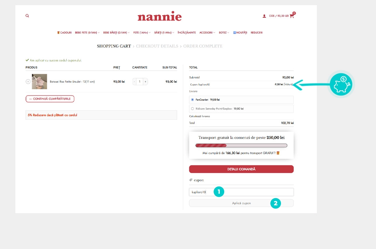Viewport: 376px width, 249px height.
Task: Expand the Bebe Fete (0-1an) menu
Action: [87, 32]
